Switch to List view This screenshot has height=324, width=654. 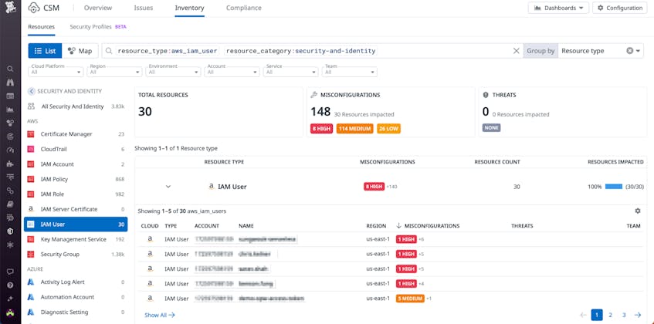click(45, 51)
